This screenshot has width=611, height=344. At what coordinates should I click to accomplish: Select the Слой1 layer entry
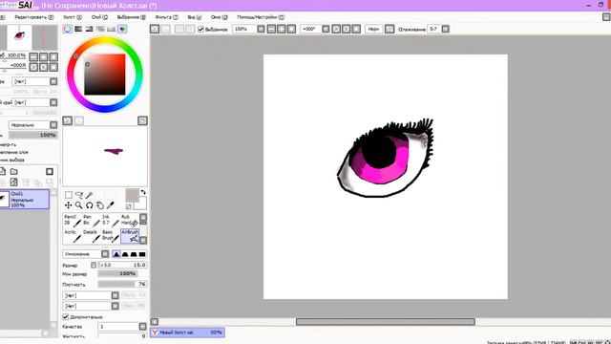pos(24,200)
